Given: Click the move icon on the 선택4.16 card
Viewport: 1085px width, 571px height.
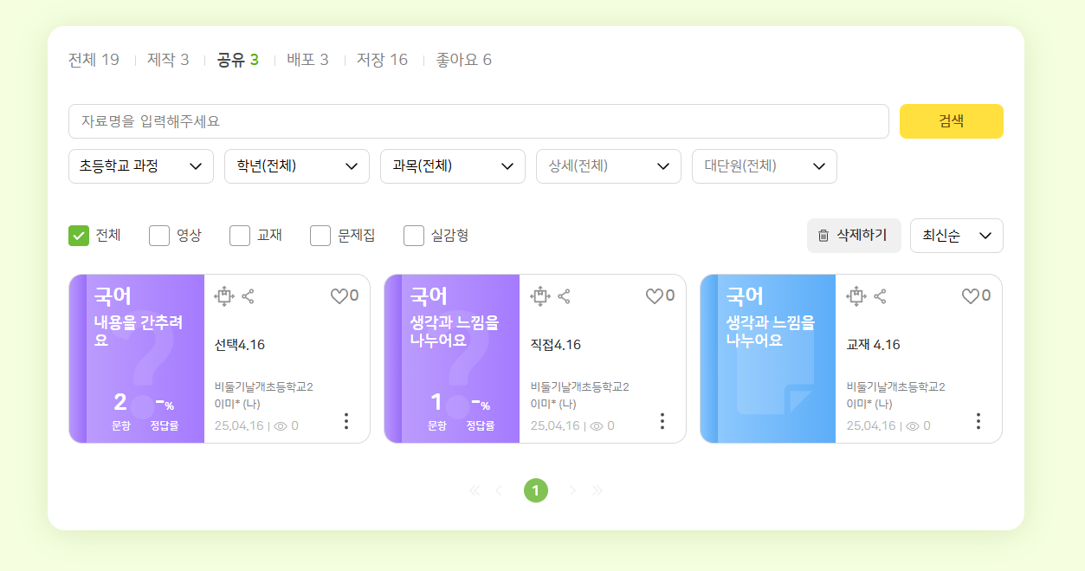Looking at the screenshot, I should (224, 296).
